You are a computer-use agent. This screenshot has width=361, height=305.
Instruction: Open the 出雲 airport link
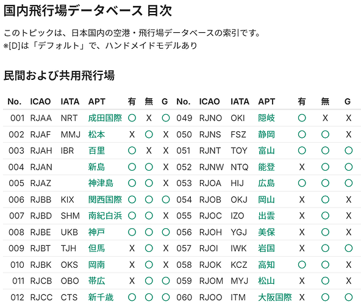click(266, 216)
